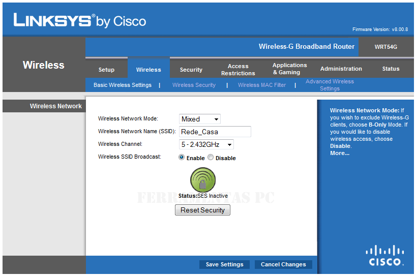
Task: Open the Wireless Network Mode dropdown
Action: [x=200, y=119]
